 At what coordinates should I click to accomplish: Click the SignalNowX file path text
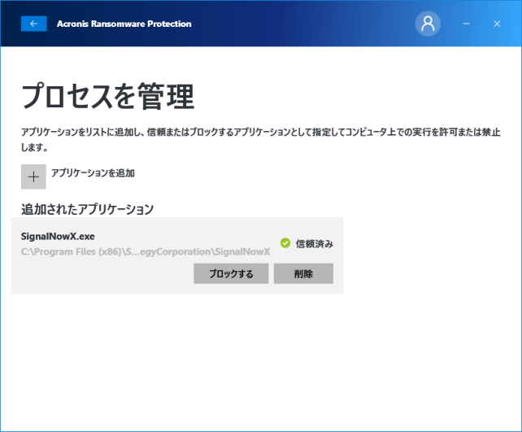[x=146, y=252]
